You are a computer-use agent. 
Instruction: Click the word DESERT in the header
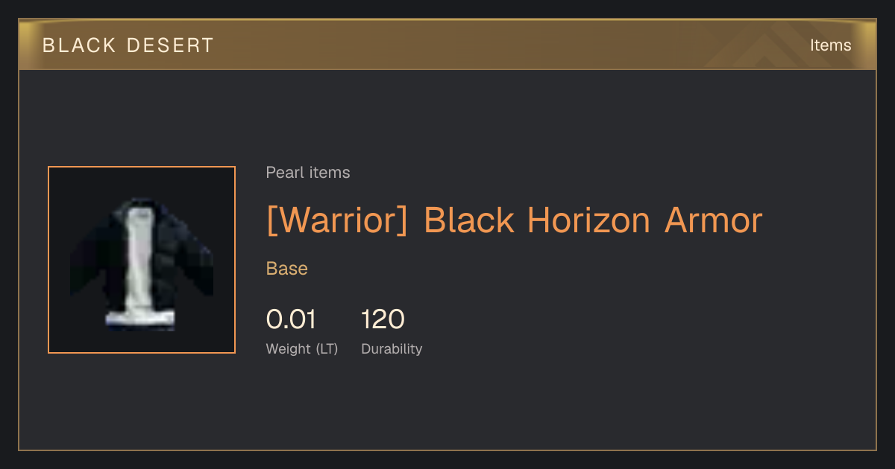click(x=171, y=45)
